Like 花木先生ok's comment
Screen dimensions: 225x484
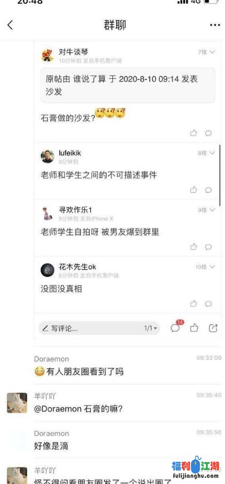[x=193, y=304]
